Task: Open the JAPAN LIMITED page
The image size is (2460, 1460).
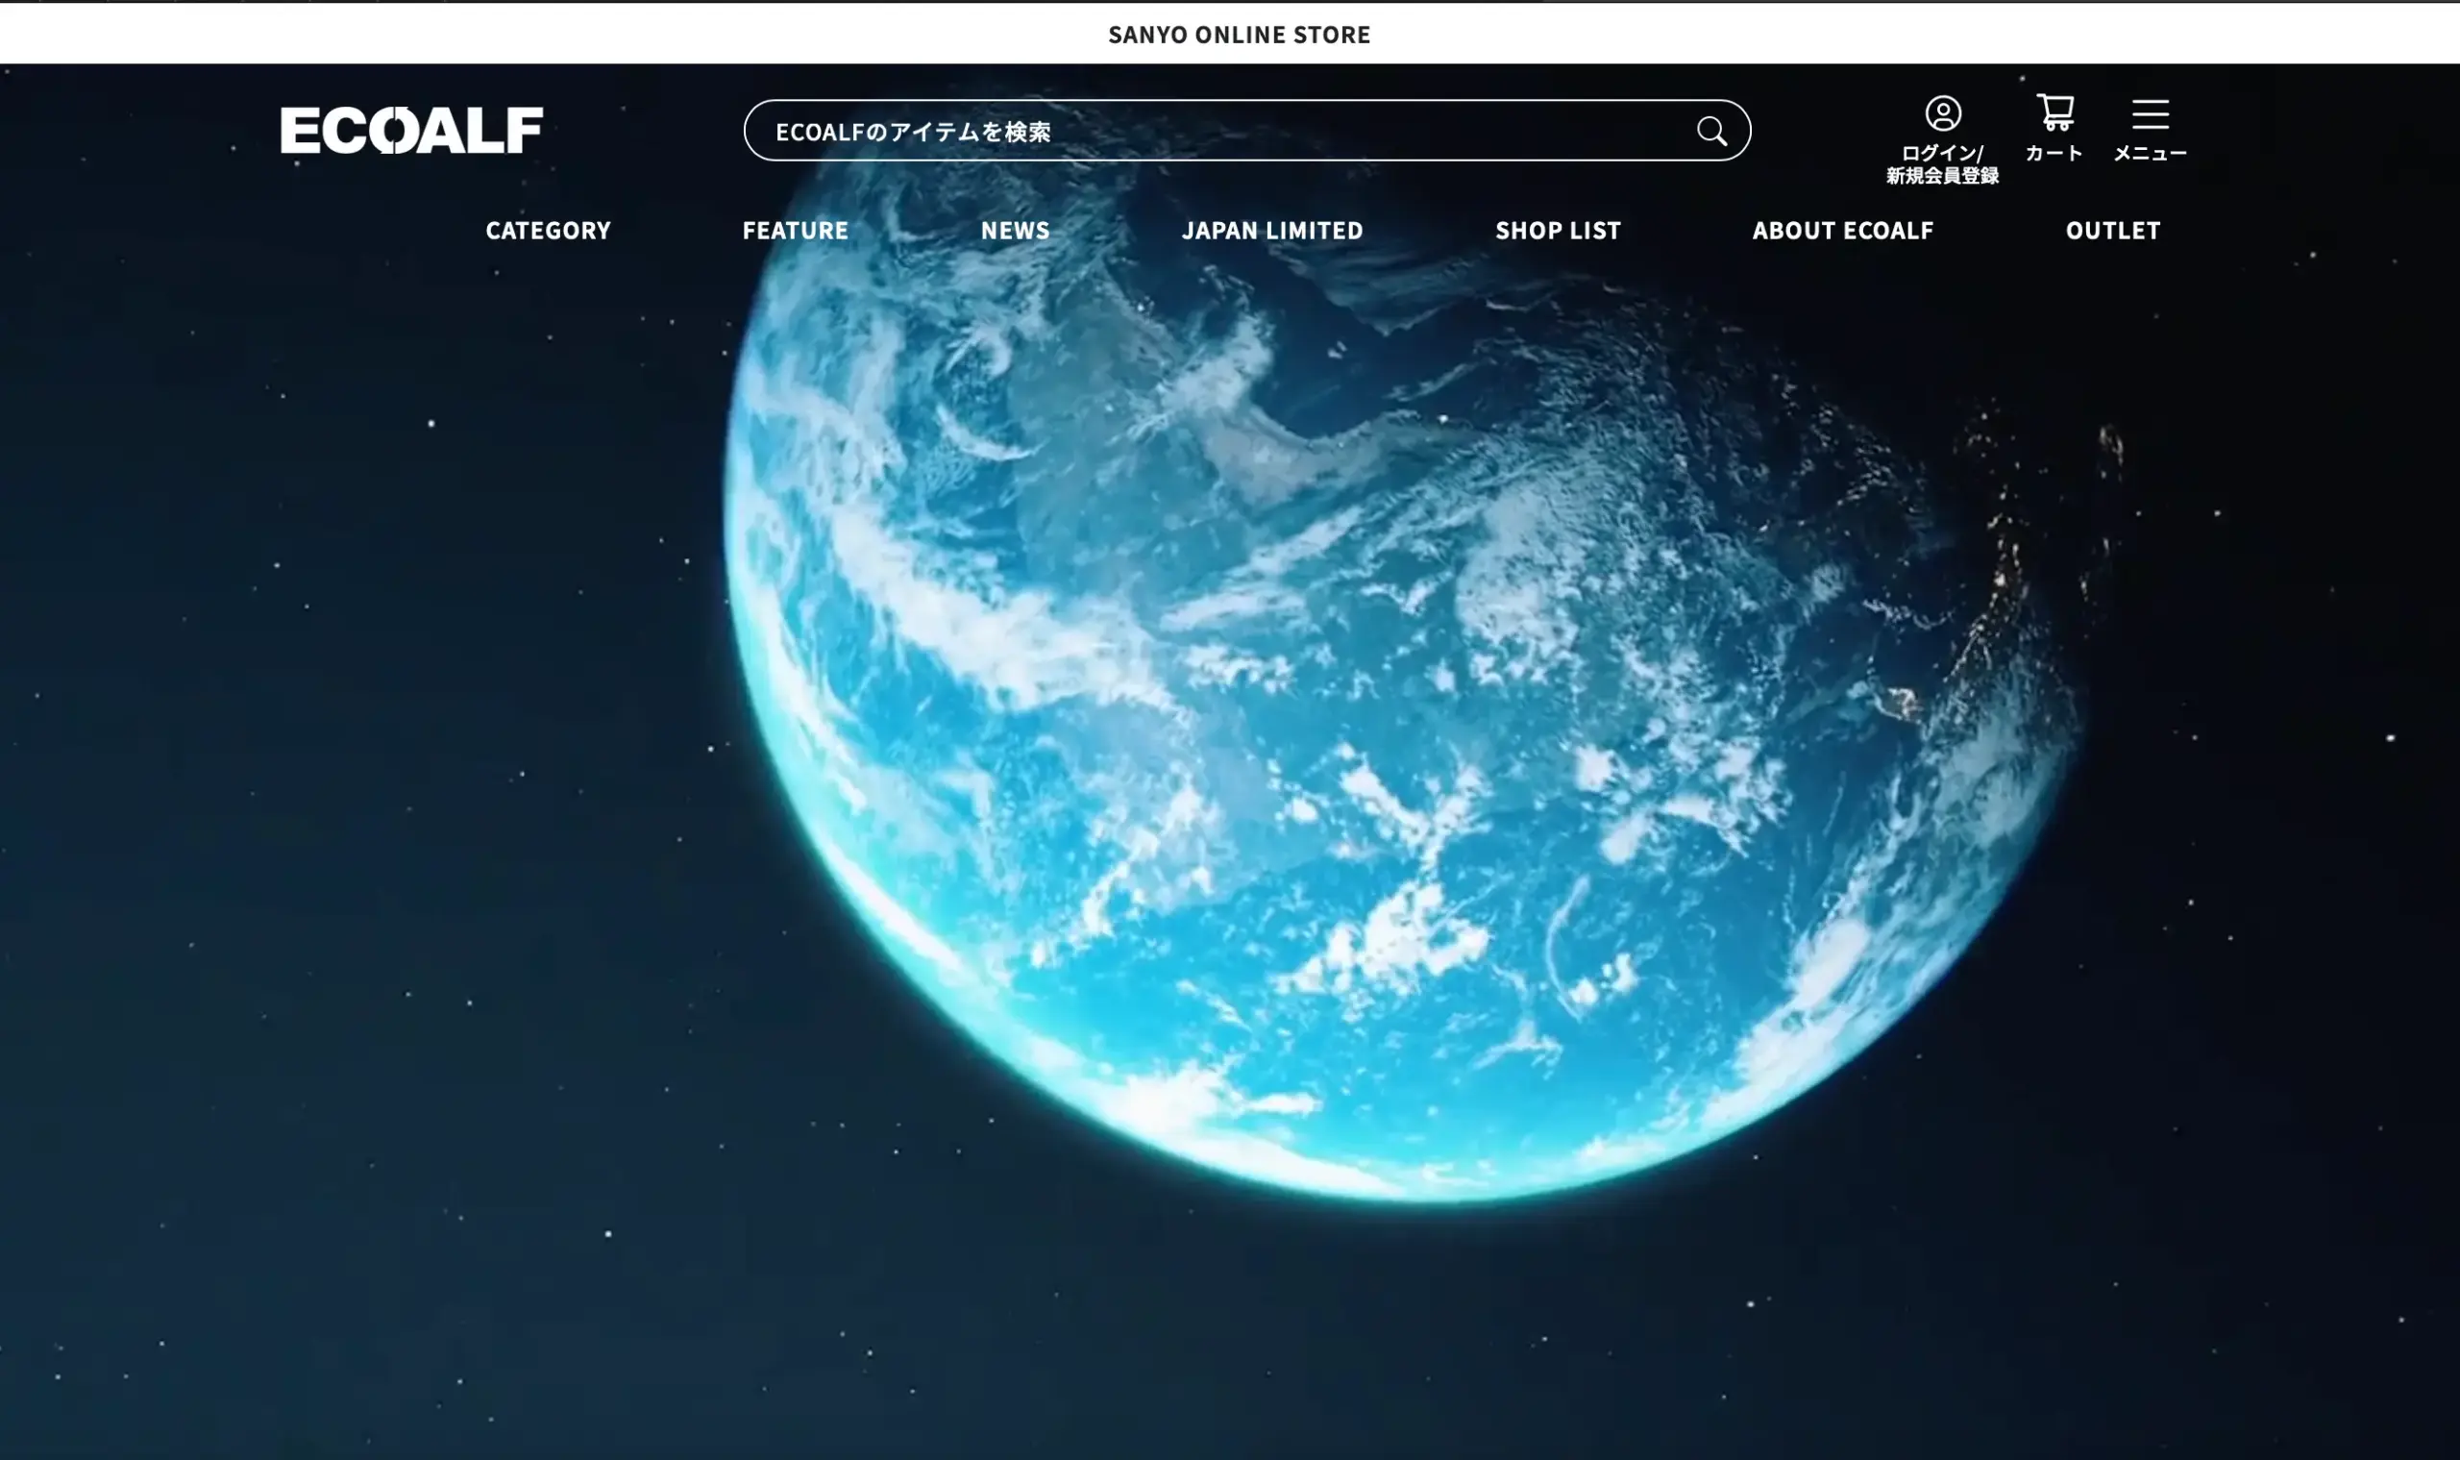Action: (1272, 231)
